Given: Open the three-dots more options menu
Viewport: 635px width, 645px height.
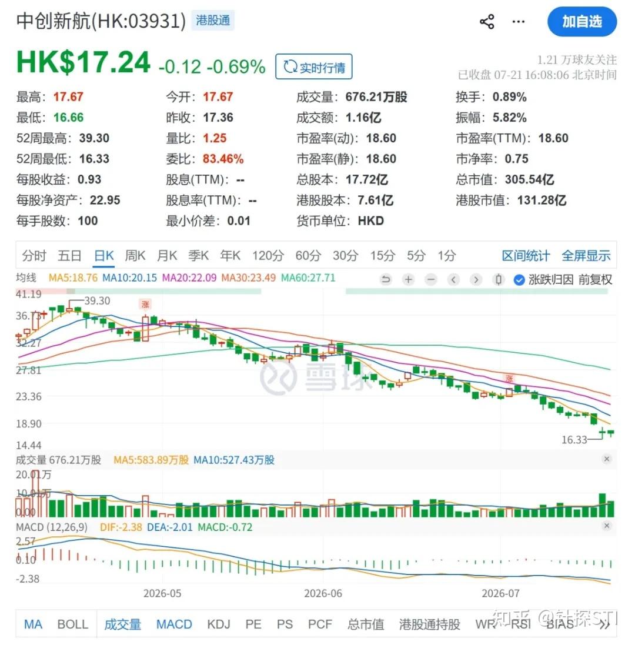Looking at the screenshot, I should tap(518, 21).
